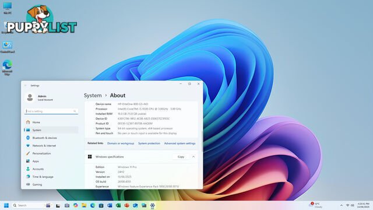373x210 pixels.
Task: Click the Admin profile avatar
Action: tap(30, 97)
